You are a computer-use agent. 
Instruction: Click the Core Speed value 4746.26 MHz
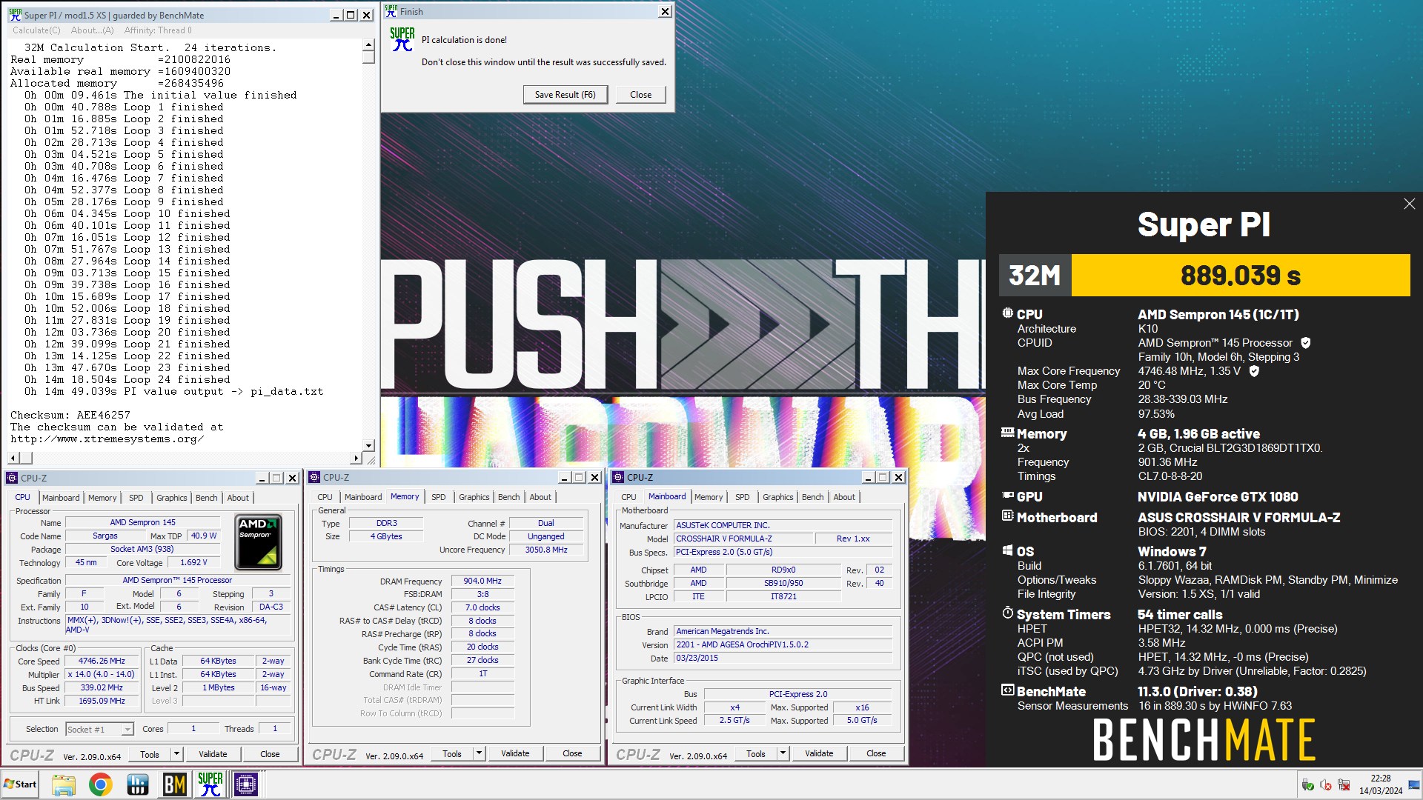(102, 661)
